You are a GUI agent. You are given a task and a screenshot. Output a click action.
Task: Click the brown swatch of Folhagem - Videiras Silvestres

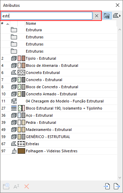(21, 151)
